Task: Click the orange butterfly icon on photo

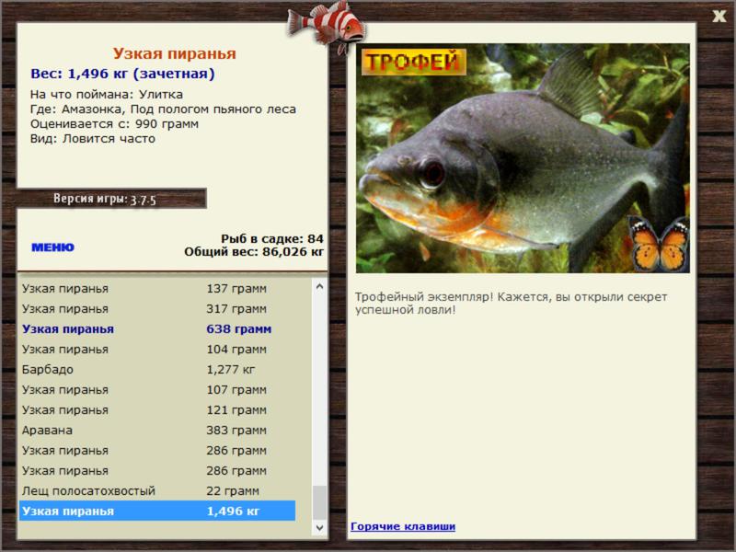Action: pos(659,244)
